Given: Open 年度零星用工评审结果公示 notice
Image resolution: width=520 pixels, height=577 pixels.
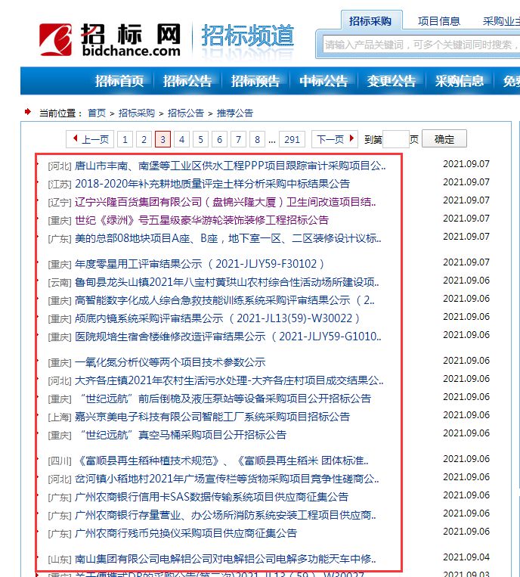Looking at the screenshot, I should 200,264.
